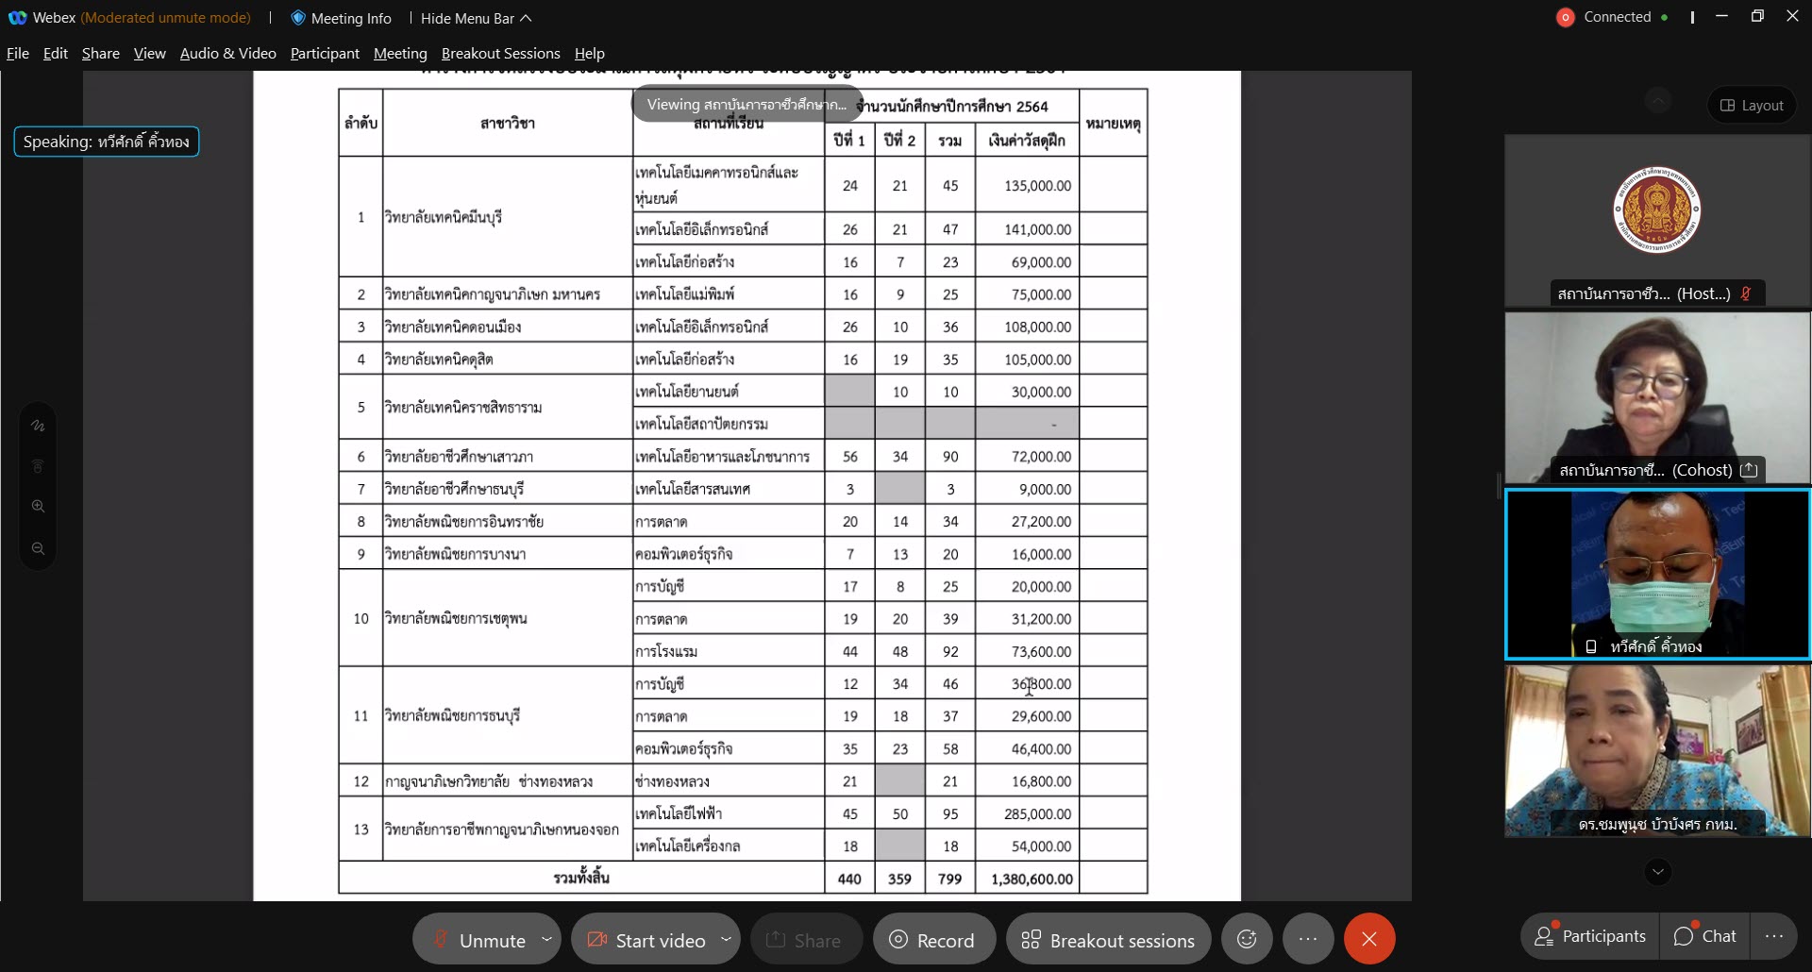Click the zoom out magnifier icon
1812x972 pixels.
pyautogui.click(x=38, y=548)
